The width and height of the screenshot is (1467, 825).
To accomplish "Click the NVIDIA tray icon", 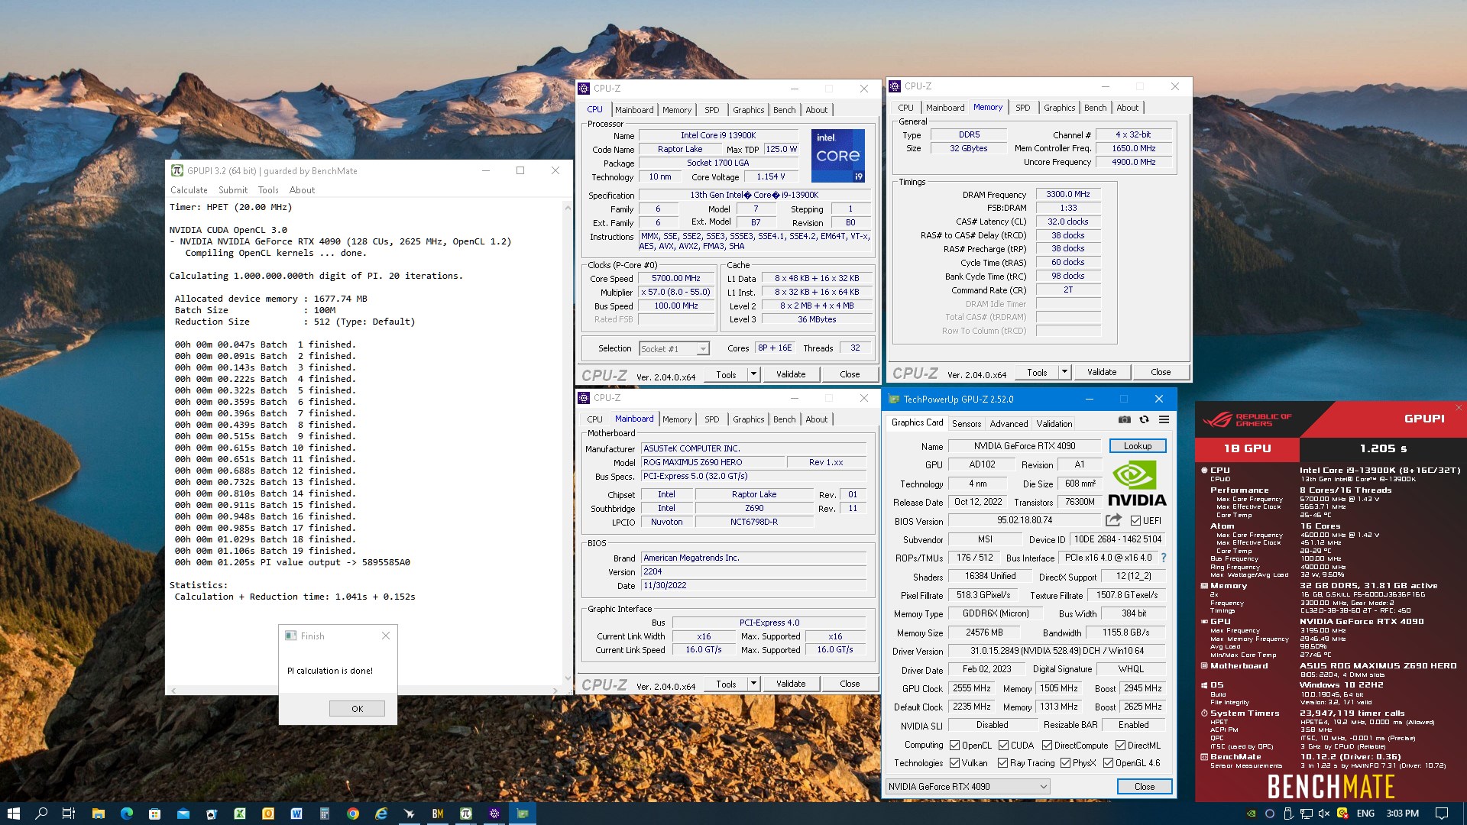I will pos(1251,814).
